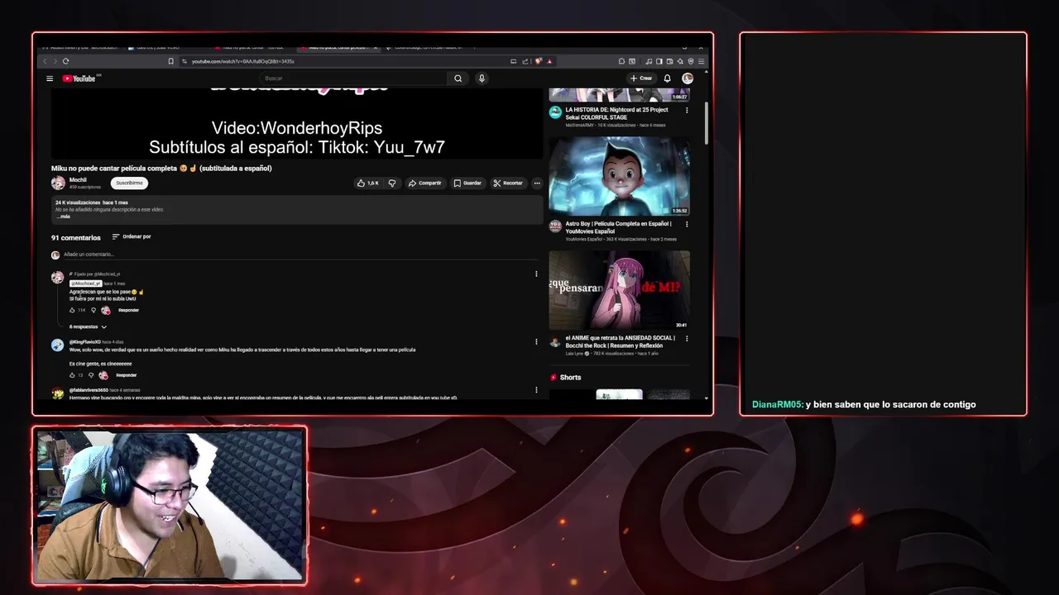Open the Mochii channel name link
Image resolution: width=1059 pixels, height=595 pixels.
(x=78, y=179)
